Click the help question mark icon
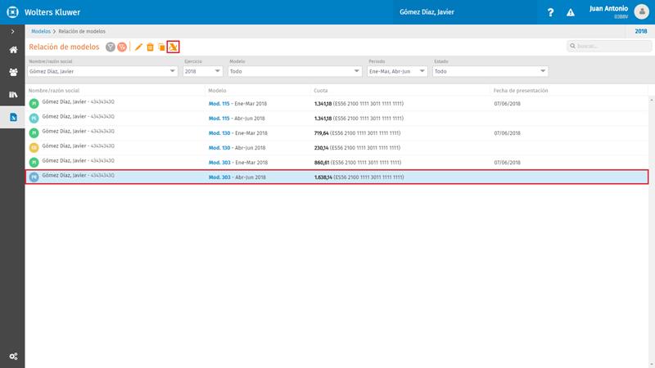 point(550,12)
